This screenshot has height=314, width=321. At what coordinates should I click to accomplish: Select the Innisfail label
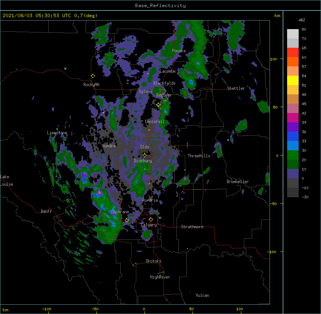pos(155,122)
